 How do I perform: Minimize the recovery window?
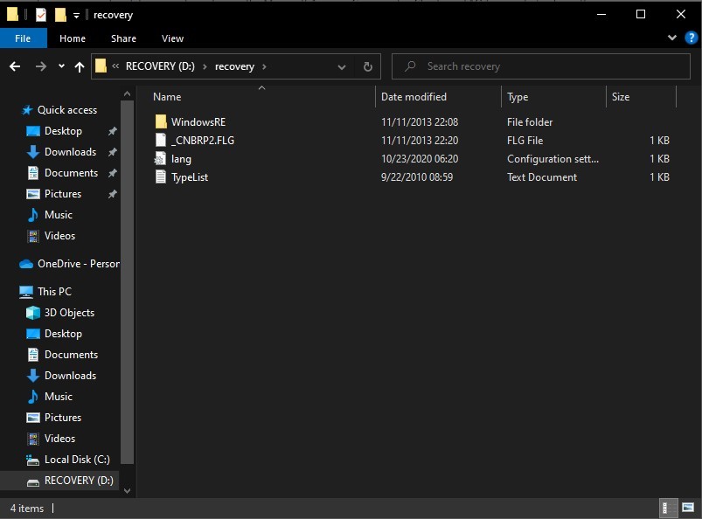[x=601, y=14]
